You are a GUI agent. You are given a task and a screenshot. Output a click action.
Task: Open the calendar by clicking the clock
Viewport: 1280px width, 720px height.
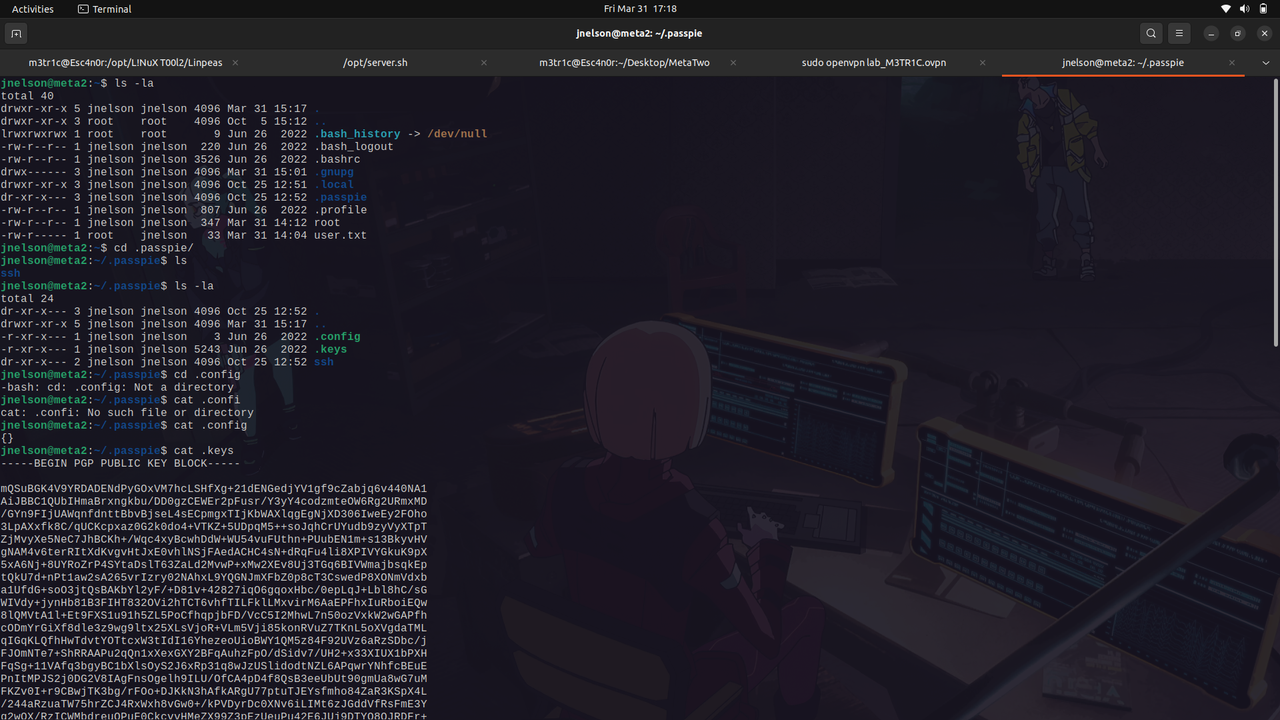tap(640, 9)
